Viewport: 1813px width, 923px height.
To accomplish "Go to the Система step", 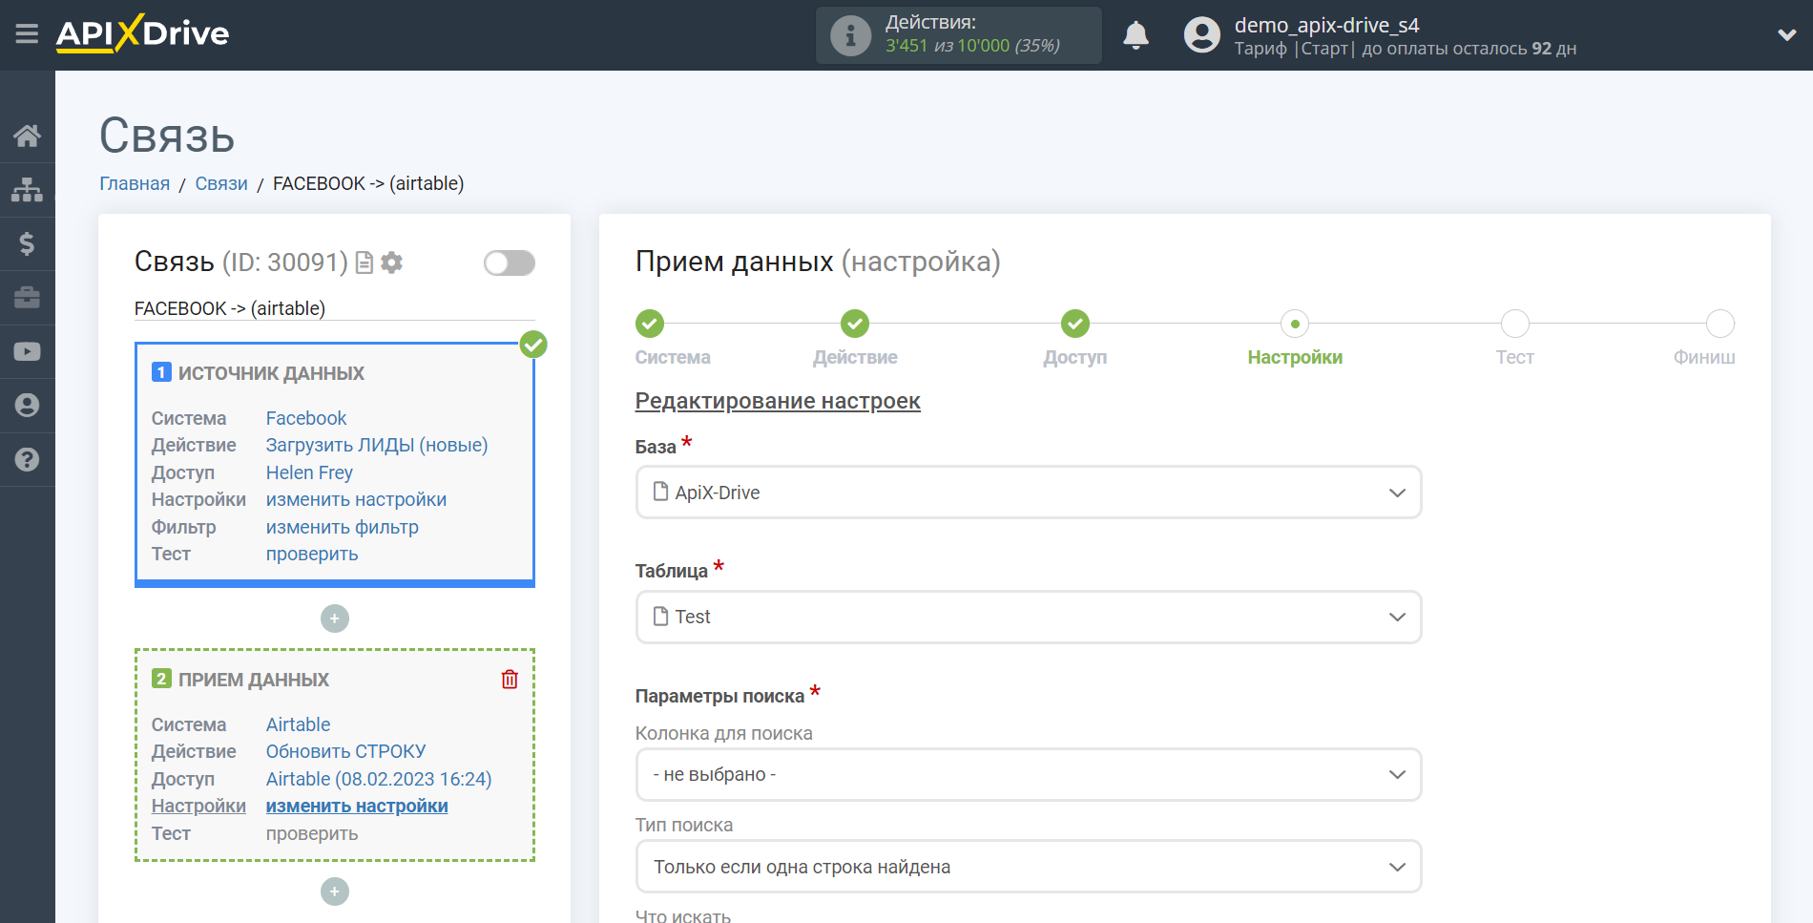I will point(650,324).
